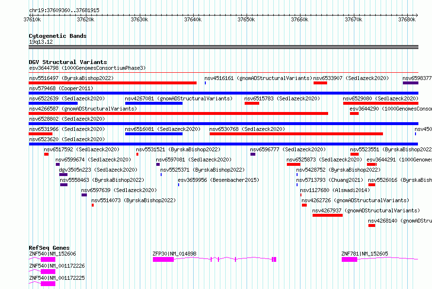This screenshot has height=289, width=432.
Task: Click the RefSeq Genes track heading
Action: 49,248
